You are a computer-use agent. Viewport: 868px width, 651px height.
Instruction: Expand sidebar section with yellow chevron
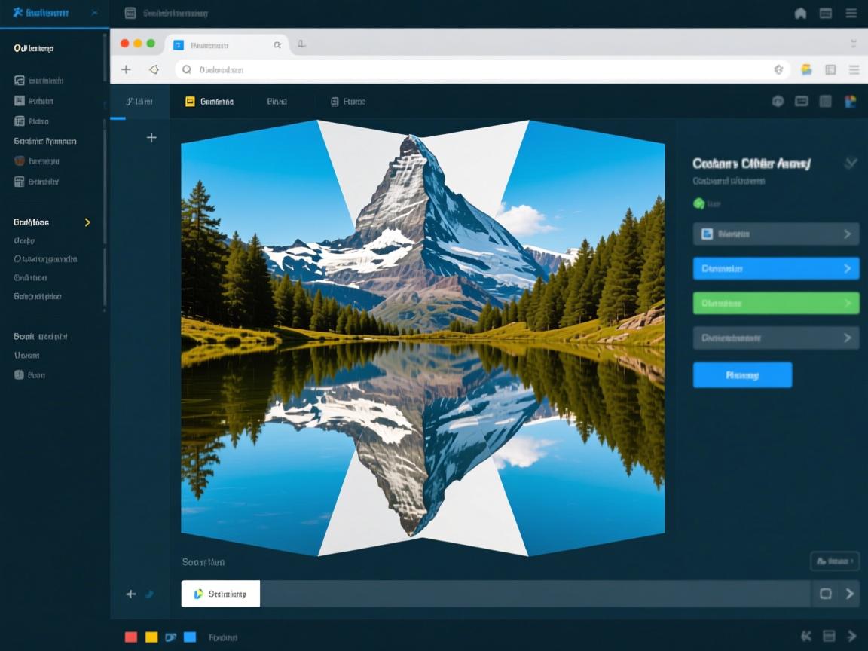pyautogui.click(x=87, y=222)
